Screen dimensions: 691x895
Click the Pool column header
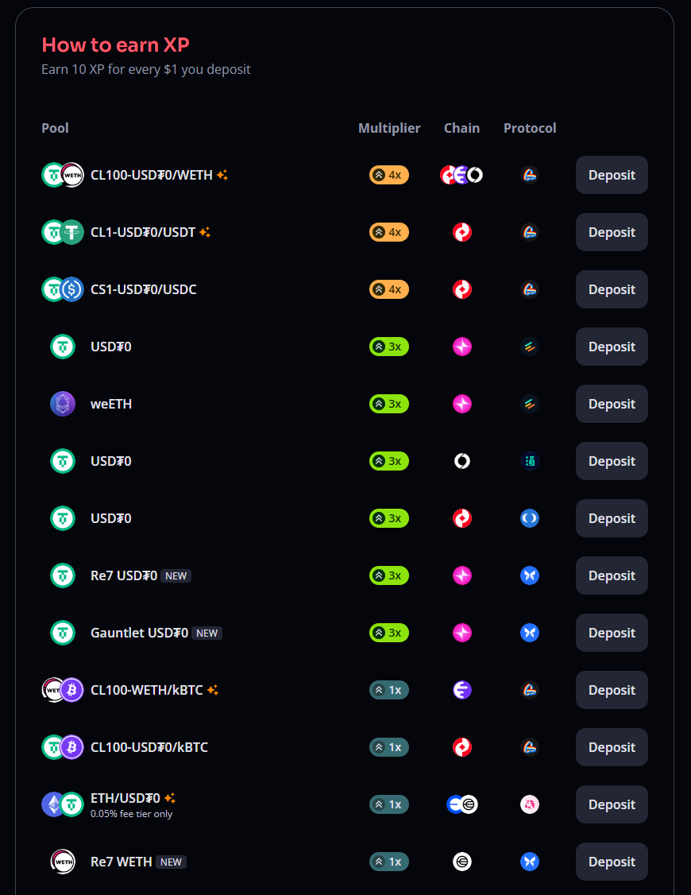click(x=55, y=128)
